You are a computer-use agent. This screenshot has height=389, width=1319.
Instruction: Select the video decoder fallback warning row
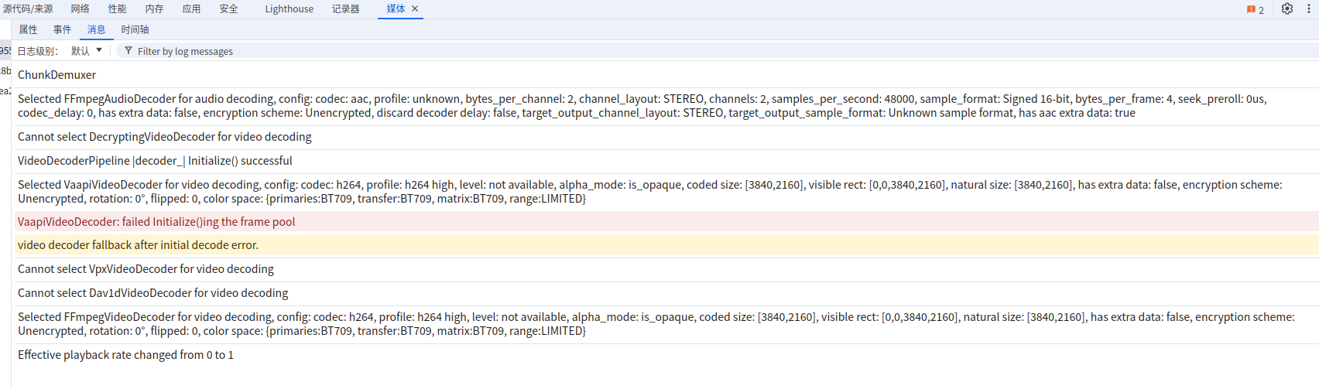coord(138,245)
